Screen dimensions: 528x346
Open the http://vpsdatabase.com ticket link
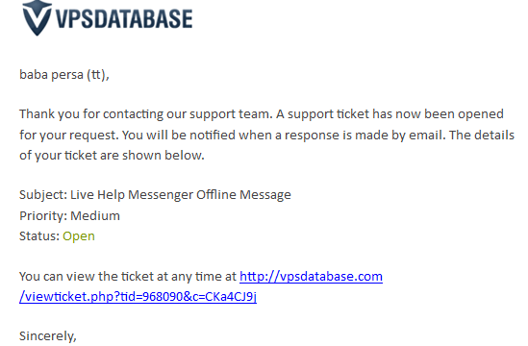click(x=311, y=277)
